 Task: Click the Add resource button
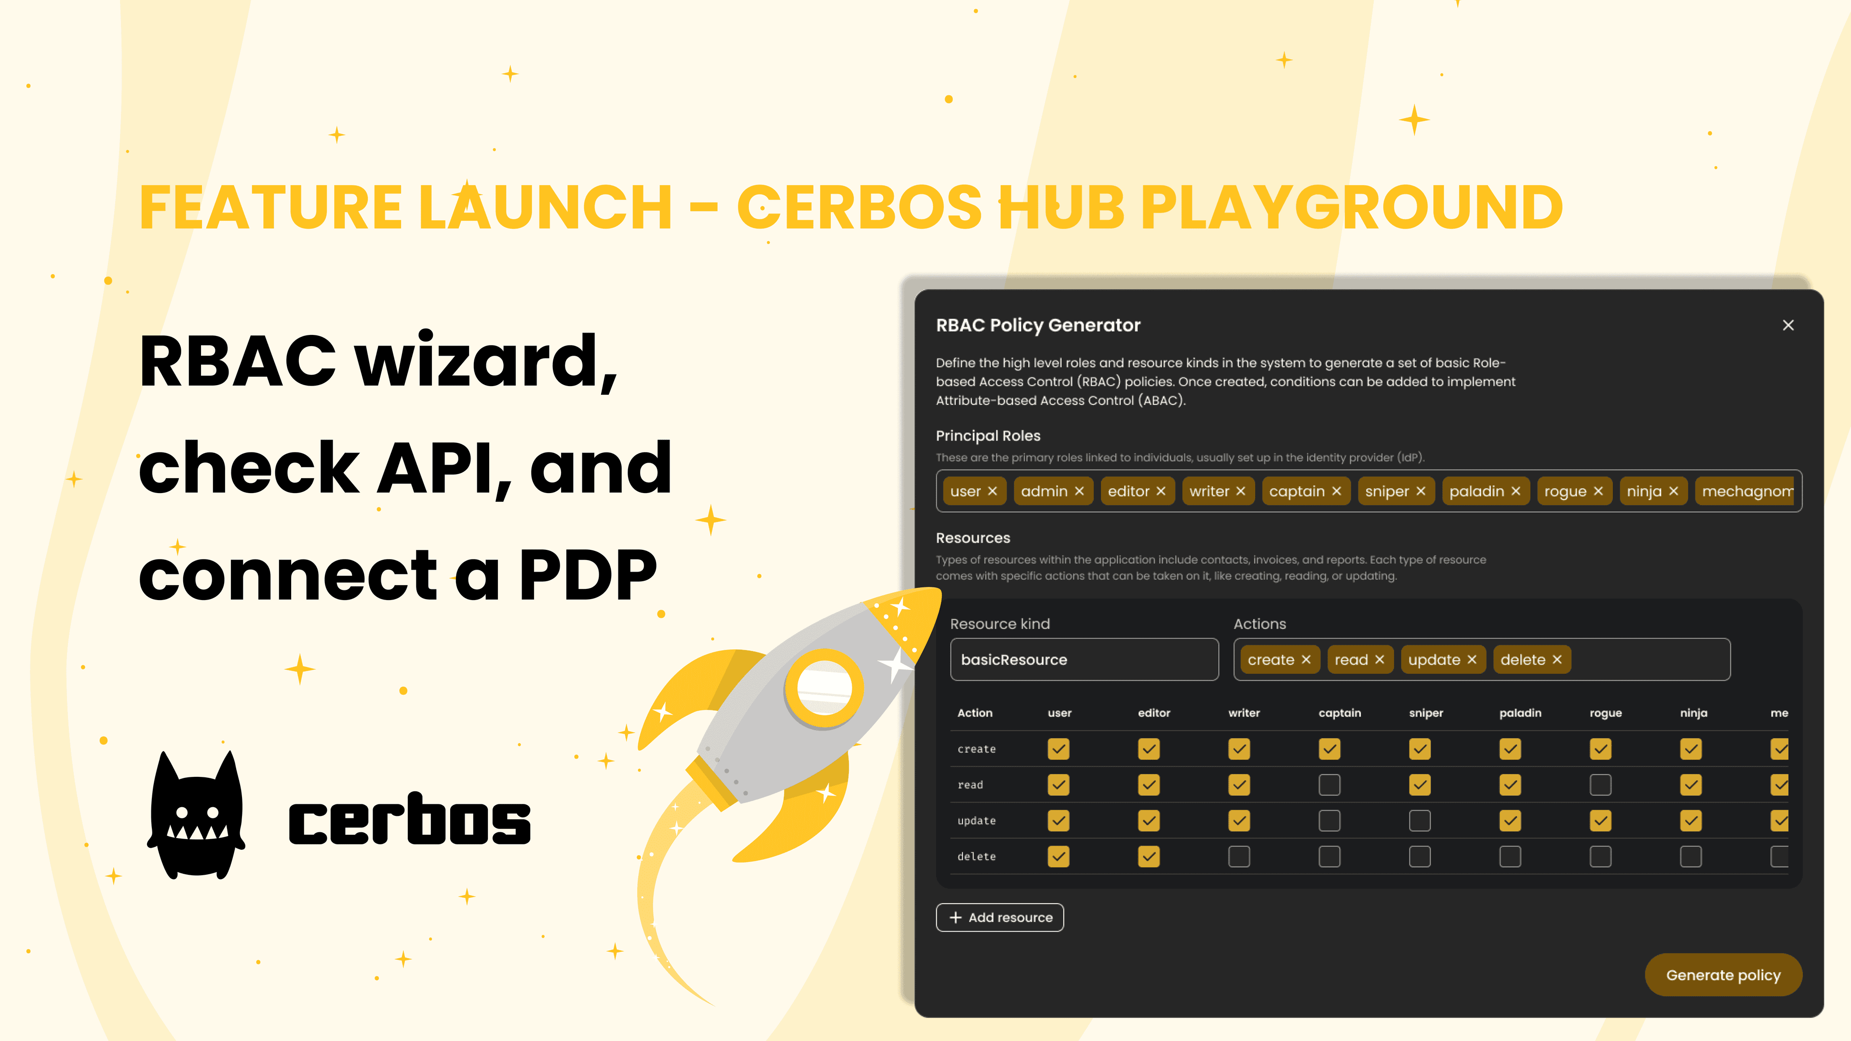pos(1001,917)
